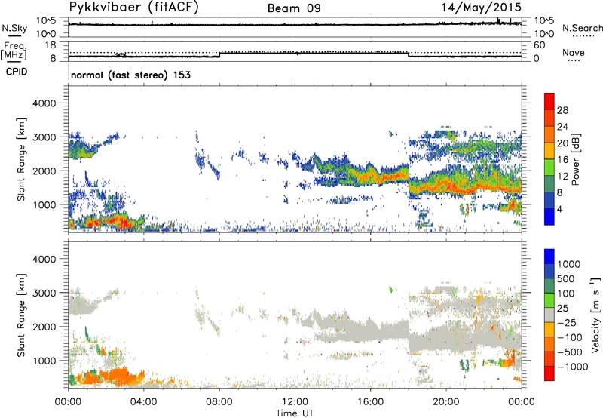603x418 pixels.
Task: Click the N.Search legend label
Action: [582, 28]
